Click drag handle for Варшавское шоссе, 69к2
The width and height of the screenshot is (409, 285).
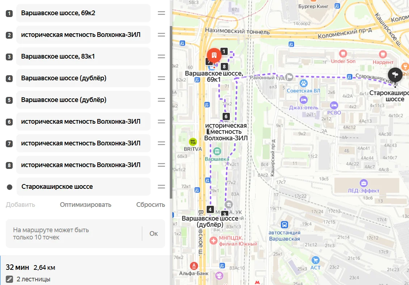(161, 13)
